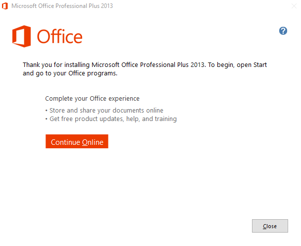The height and width of the screenshot is (246, 301).
Task: Click 'Store and share your documents online' item
Action: point(106,111)
